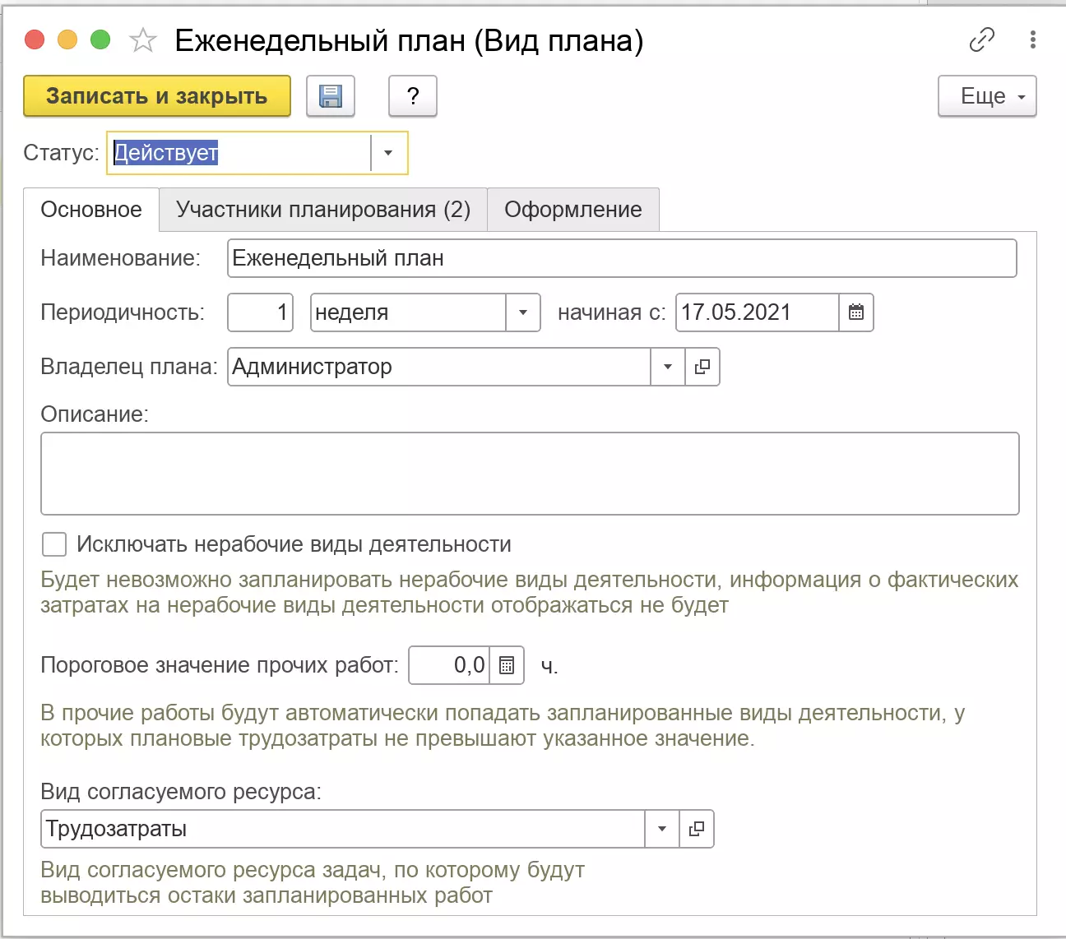Click the question mark help button
1066x939 pixels.
[413, 96]
